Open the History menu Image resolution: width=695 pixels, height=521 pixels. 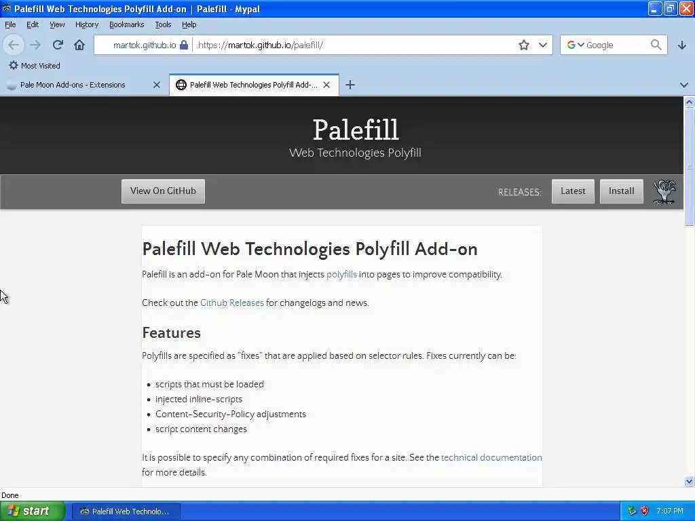pyautogui.click(x=86, y=24)
